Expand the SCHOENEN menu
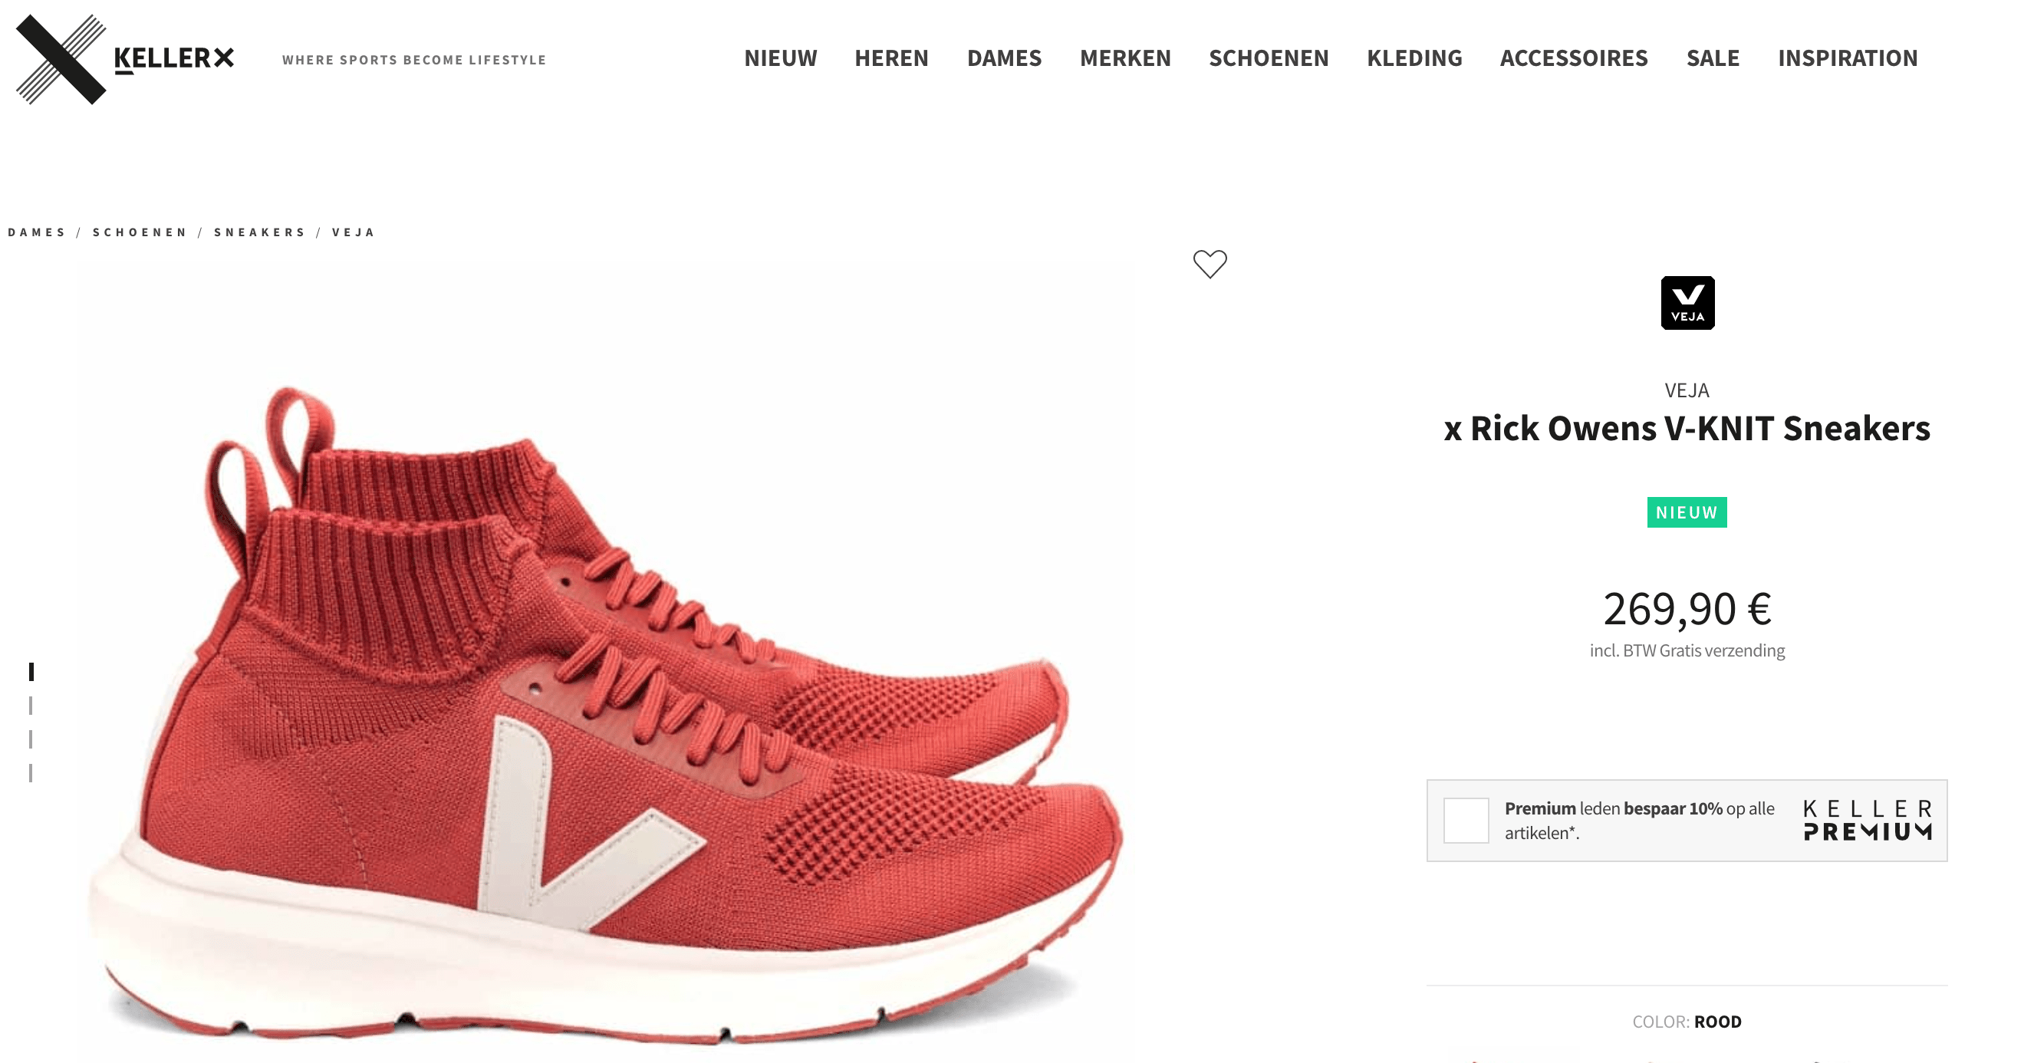 (1269, 58)
